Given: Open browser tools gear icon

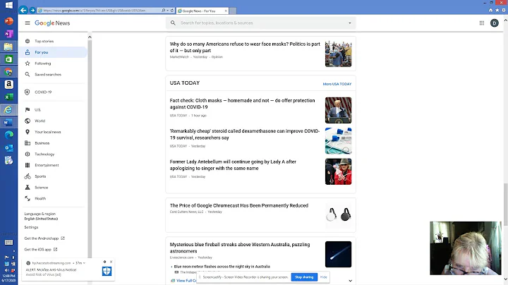Looking at the screenshot, I should pyautogui.click(x=504, y=11).
